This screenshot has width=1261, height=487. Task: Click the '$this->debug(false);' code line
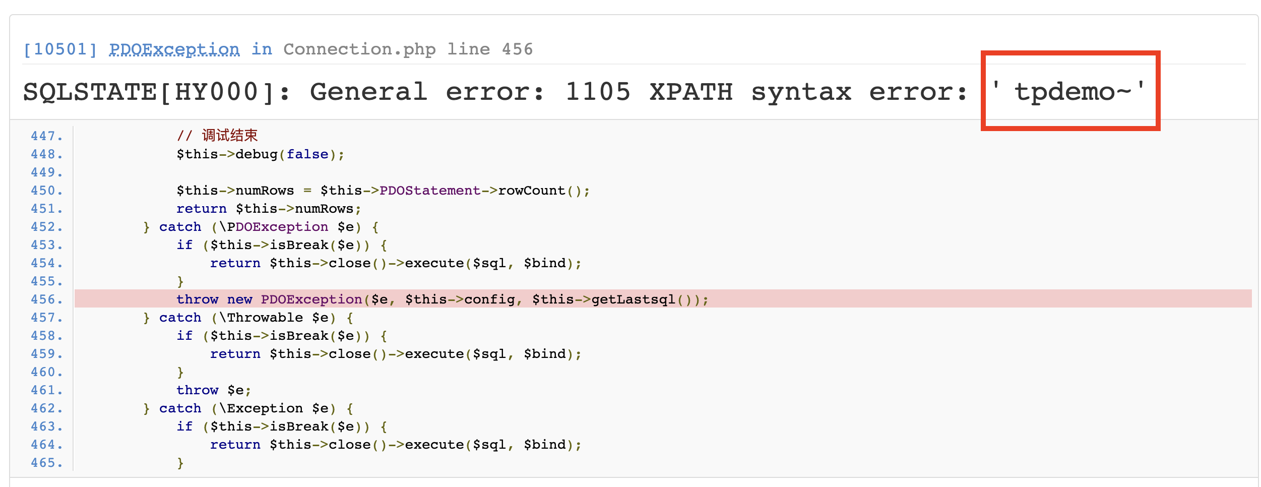point(261,154)
